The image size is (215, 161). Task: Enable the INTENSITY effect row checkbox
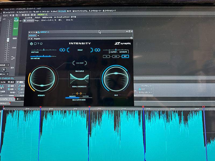point(24,21)
